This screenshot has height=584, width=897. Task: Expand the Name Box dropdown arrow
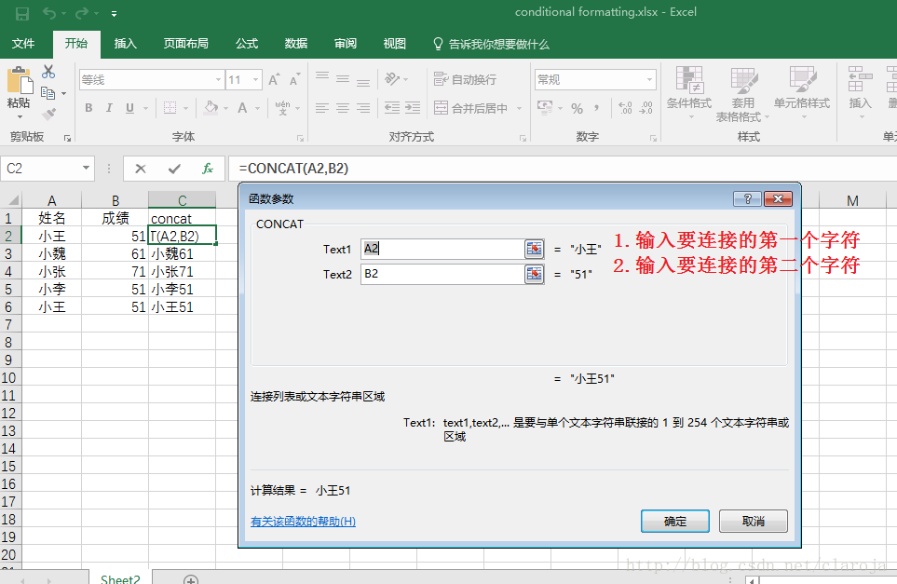[86, 169]
